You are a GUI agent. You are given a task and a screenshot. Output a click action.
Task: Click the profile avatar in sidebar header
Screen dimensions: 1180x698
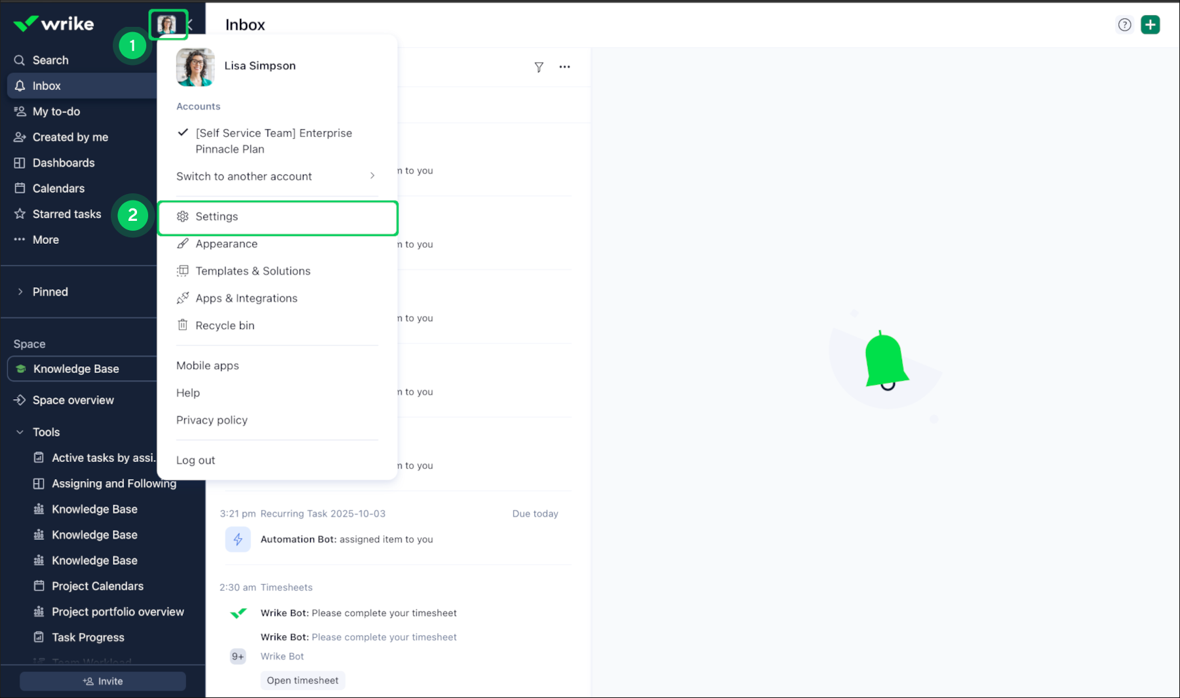167,25
